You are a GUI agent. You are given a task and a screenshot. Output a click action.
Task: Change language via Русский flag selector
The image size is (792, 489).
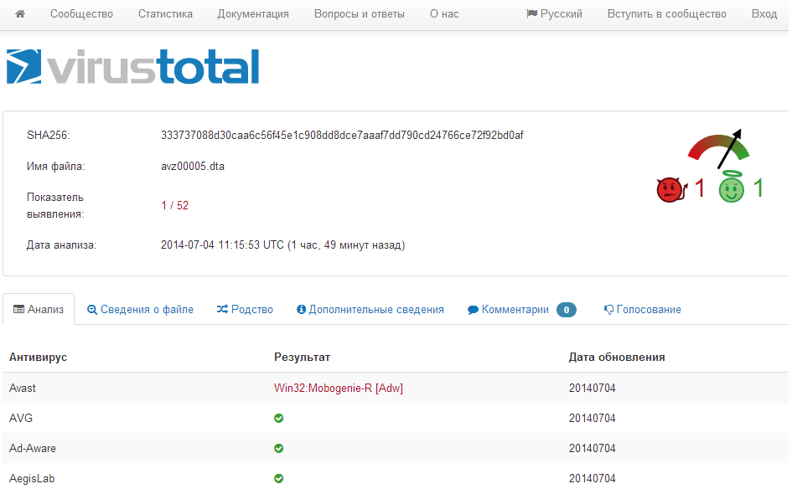554,14
